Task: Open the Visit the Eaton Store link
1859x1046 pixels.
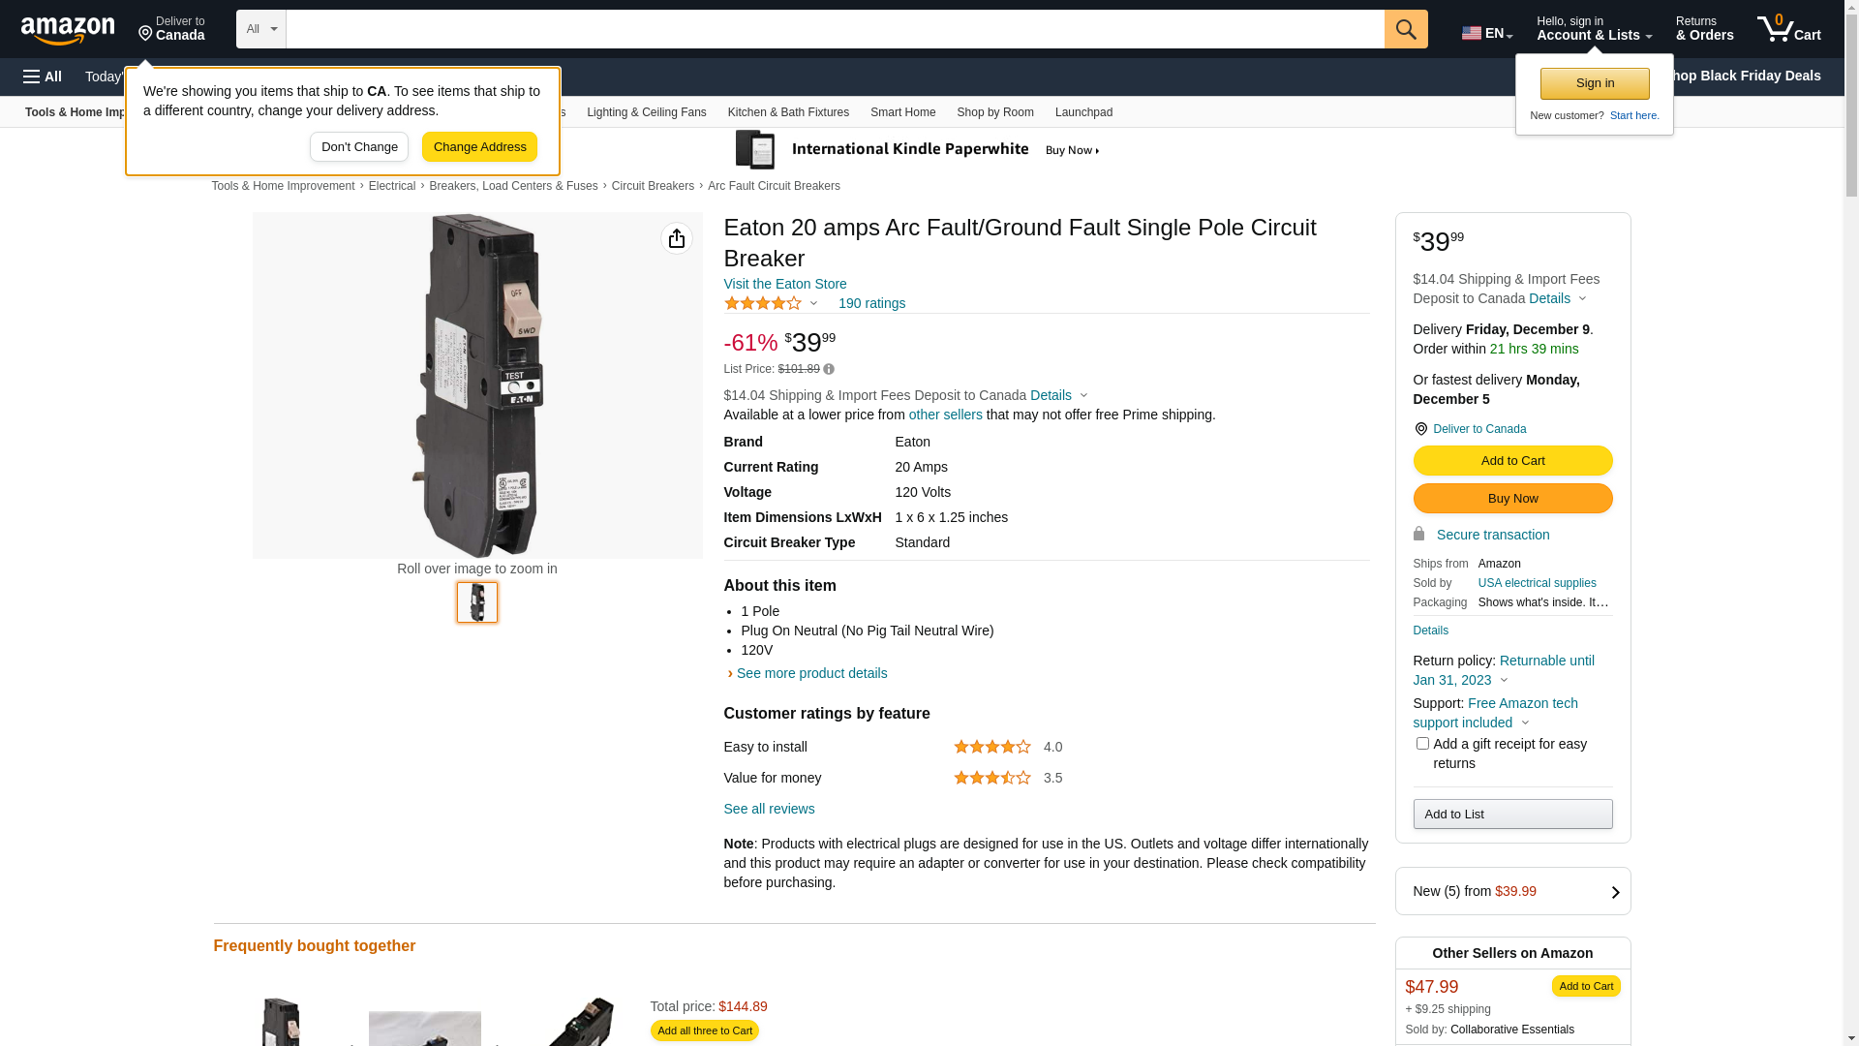Action: (785, 284)
